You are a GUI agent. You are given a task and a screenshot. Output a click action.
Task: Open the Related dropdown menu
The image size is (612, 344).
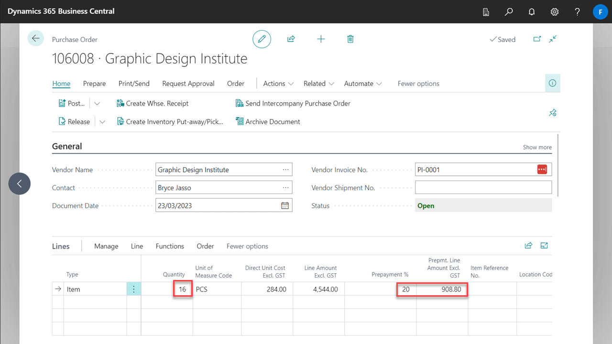318,84
